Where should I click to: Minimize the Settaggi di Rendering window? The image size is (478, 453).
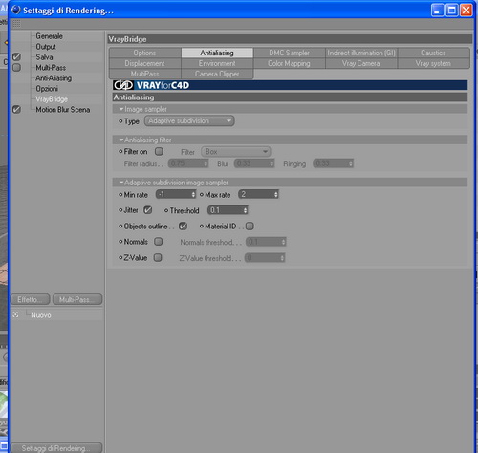(x=438, y=11)
